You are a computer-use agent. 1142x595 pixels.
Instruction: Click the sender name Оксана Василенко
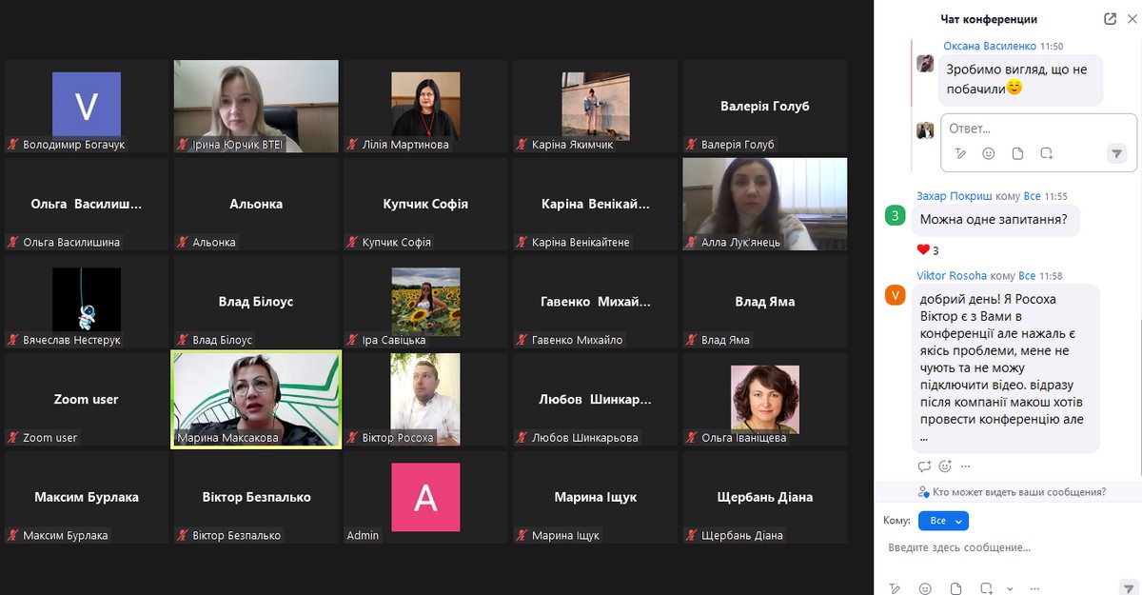989,46
